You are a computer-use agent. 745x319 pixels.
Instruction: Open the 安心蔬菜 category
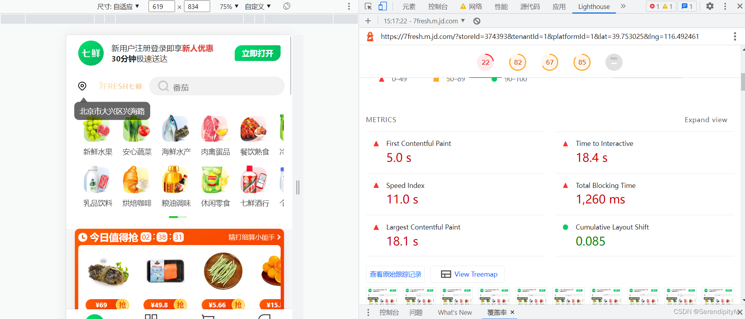pyautogui.click(x=137, y=136)
